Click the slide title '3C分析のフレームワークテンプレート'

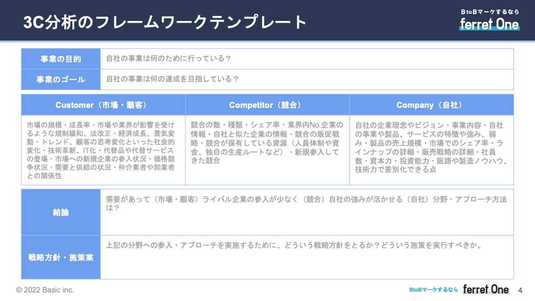click(x=165, y=22)
